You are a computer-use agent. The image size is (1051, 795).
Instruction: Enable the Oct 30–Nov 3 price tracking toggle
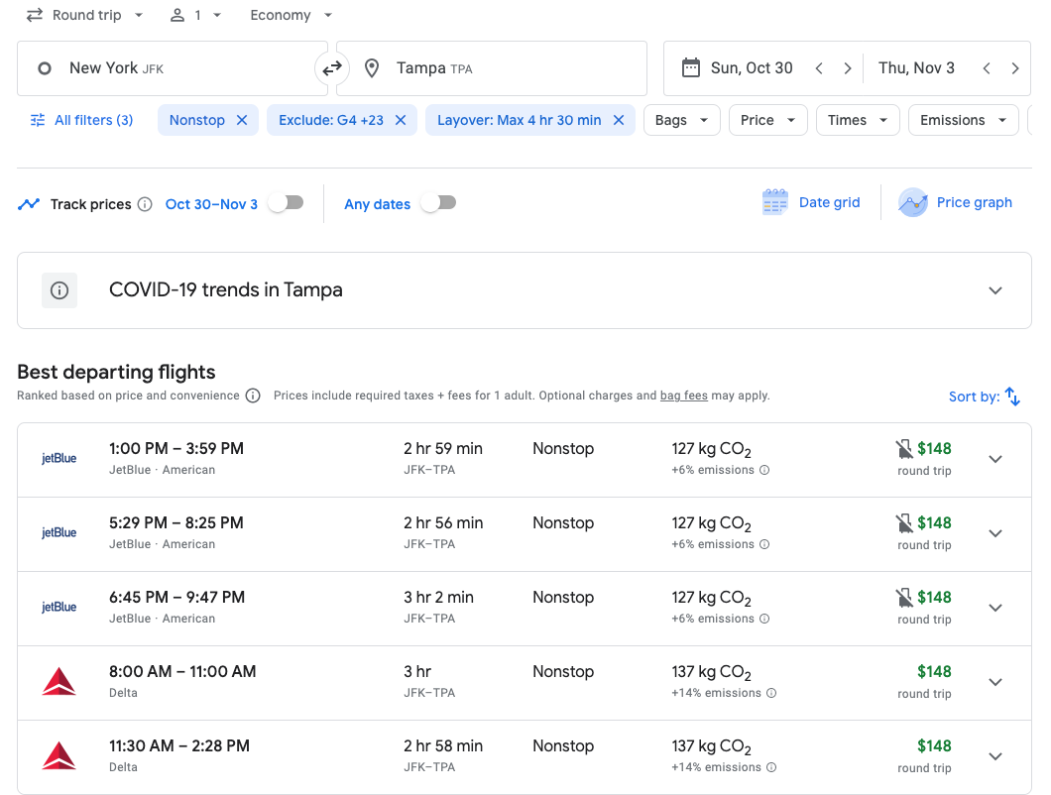point(286,201)
